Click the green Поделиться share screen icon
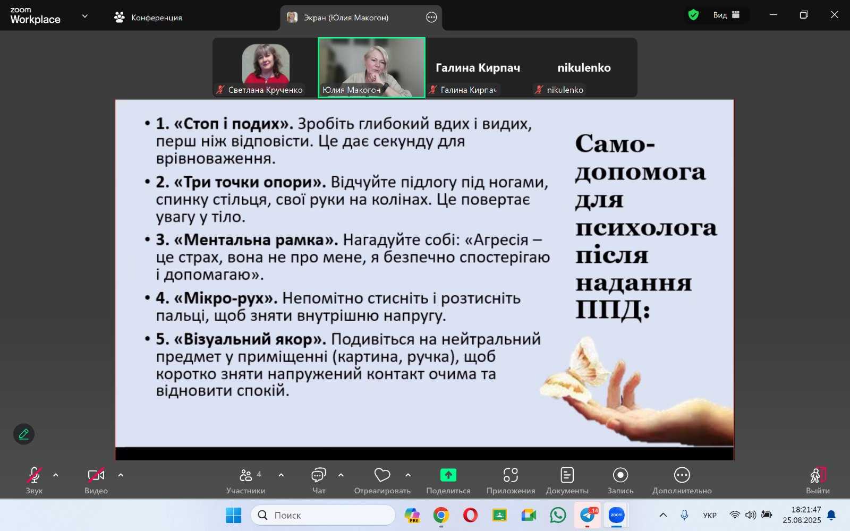The height and width of the screenshot is (531, 850). click(x=448, y=475)
